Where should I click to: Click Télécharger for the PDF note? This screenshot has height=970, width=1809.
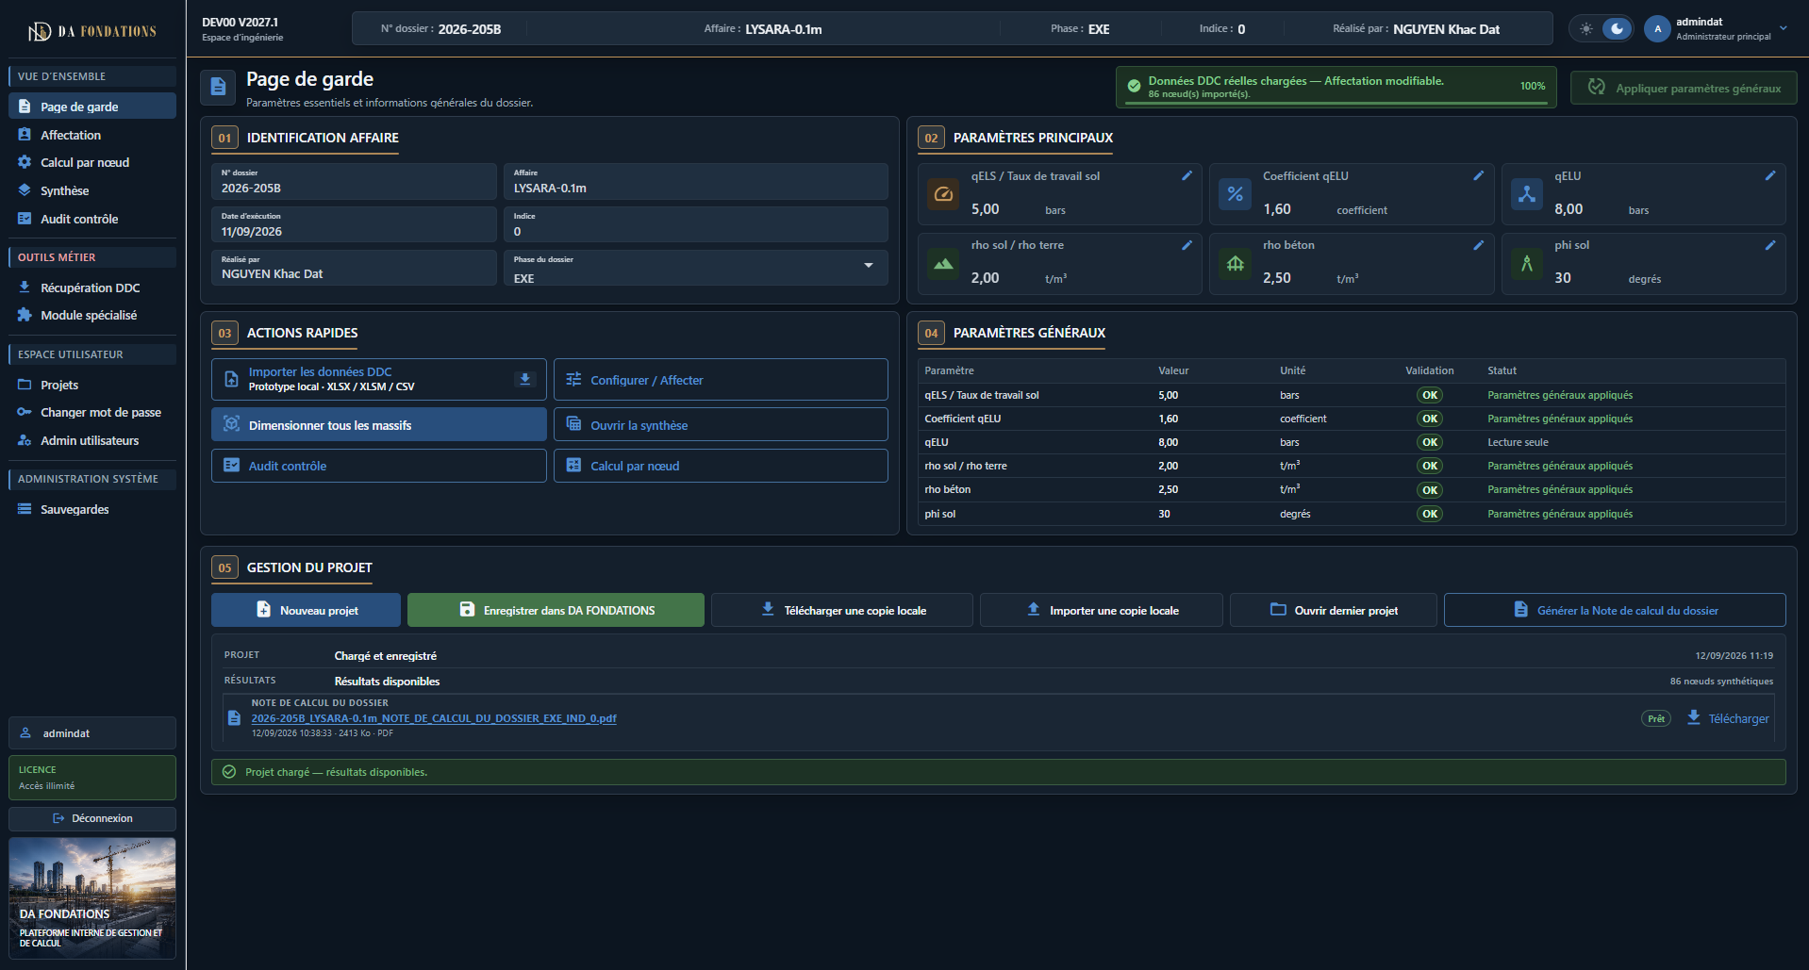[x=1728, y=718]
